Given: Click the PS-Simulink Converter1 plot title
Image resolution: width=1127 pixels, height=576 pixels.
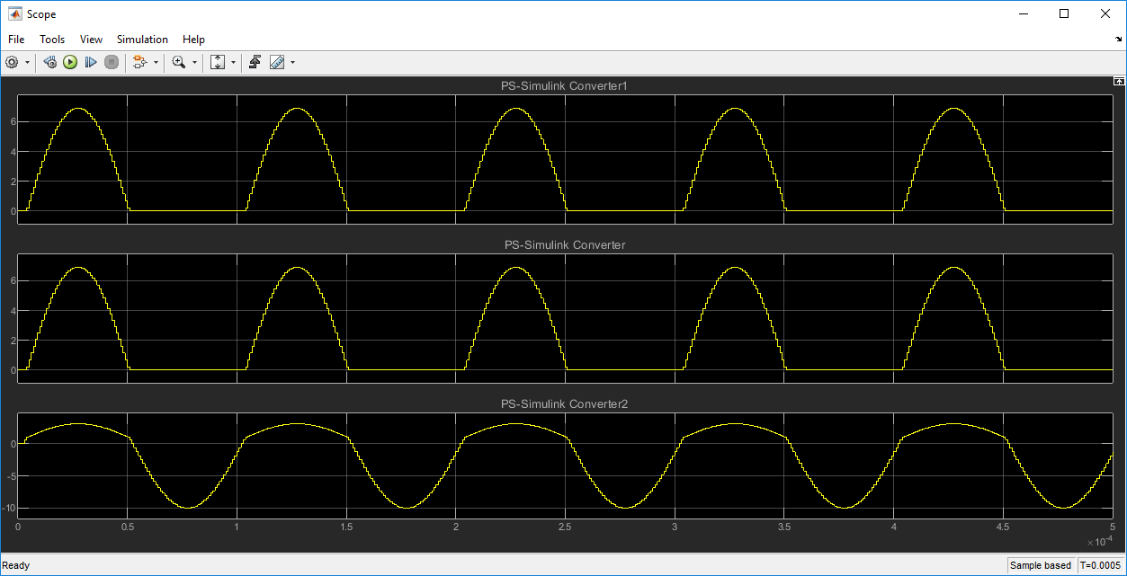Looking at the screenshot, I should tap(564, 86).
